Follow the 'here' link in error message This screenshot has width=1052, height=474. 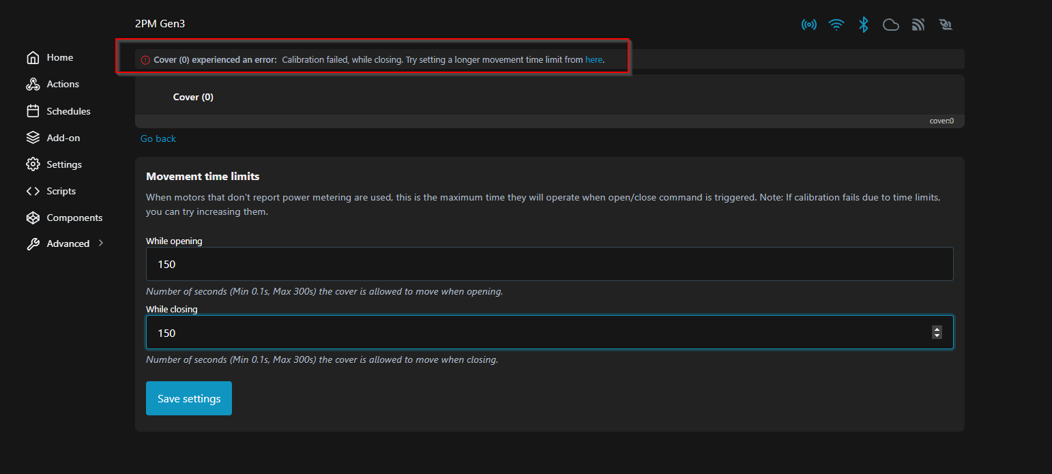click(x=594, y=60)
